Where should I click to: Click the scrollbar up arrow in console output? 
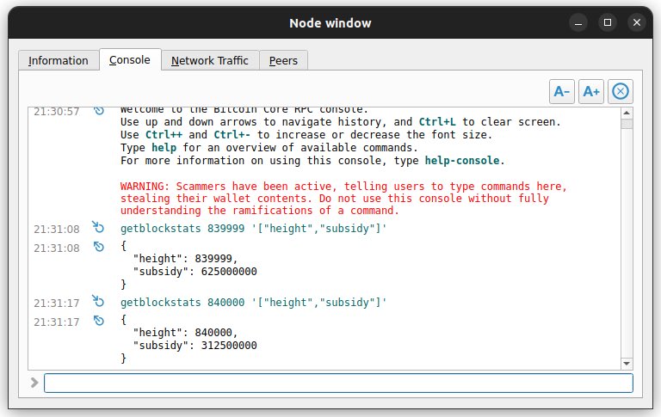pos(627,113)
